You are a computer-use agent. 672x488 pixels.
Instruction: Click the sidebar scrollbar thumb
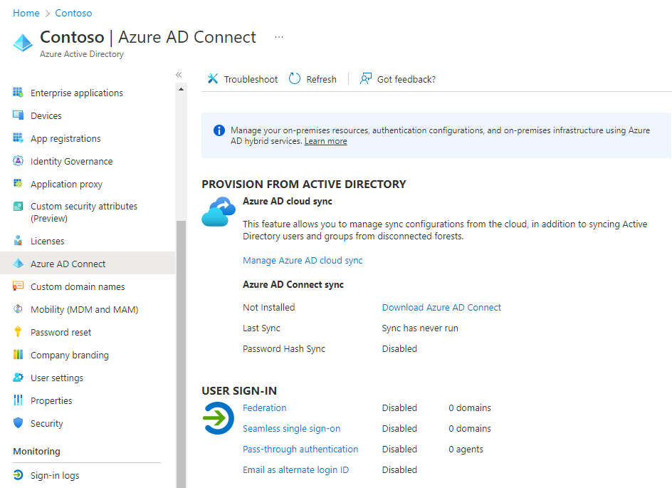(182, 354)
